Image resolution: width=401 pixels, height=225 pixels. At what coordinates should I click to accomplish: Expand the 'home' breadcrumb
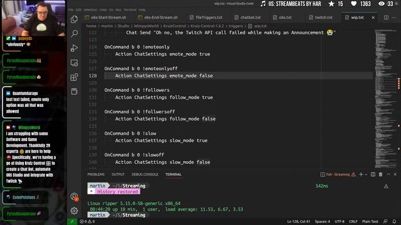point(91,26)
